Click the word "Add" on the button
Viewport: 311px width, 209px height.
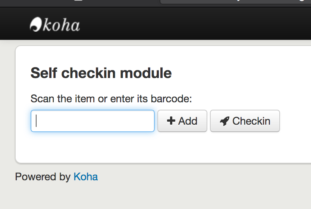pos(188,121)
